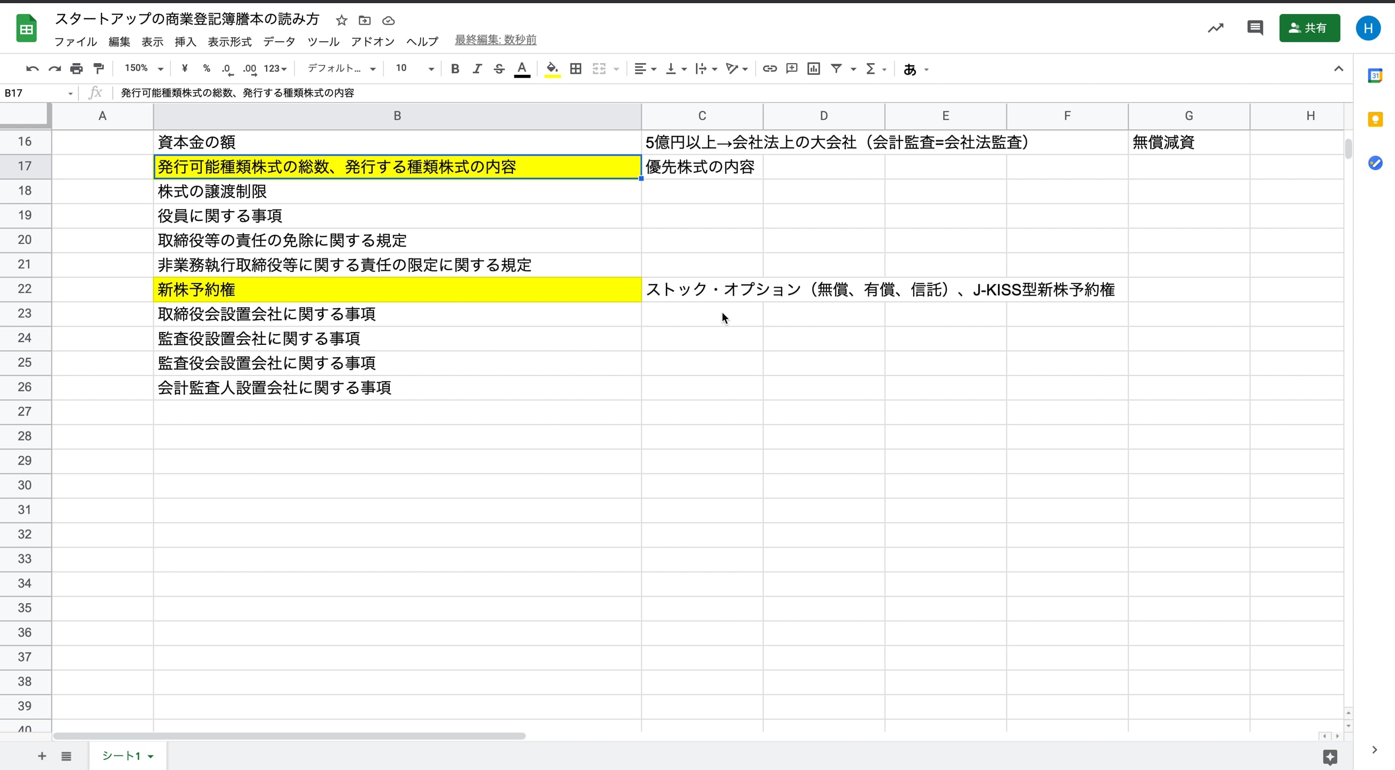Open Google Tasks sidebar panel
This screenshot has width=1395, height=770.
coord(1376,163)
